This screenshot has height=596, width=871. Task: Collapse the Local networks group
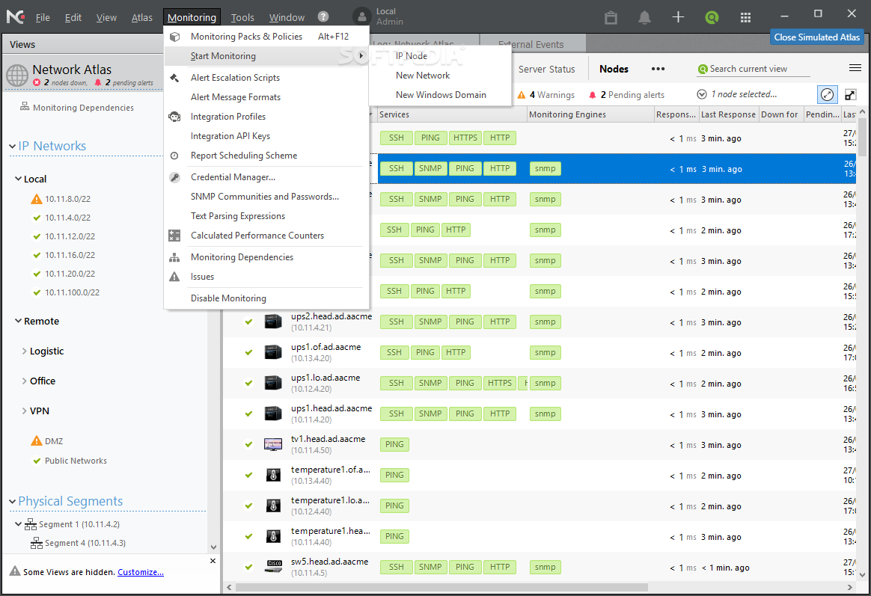point(18,179)
